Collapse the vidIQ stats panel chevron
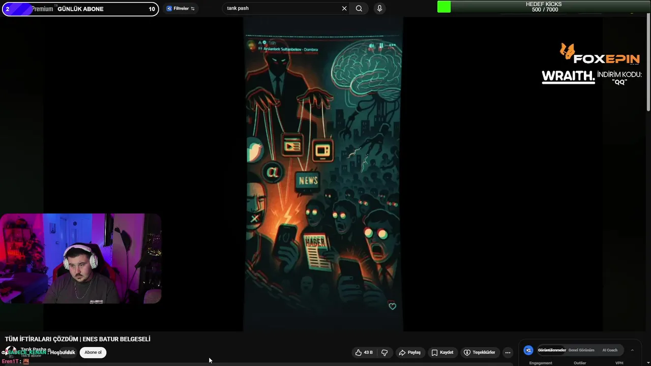 [632, 350]
